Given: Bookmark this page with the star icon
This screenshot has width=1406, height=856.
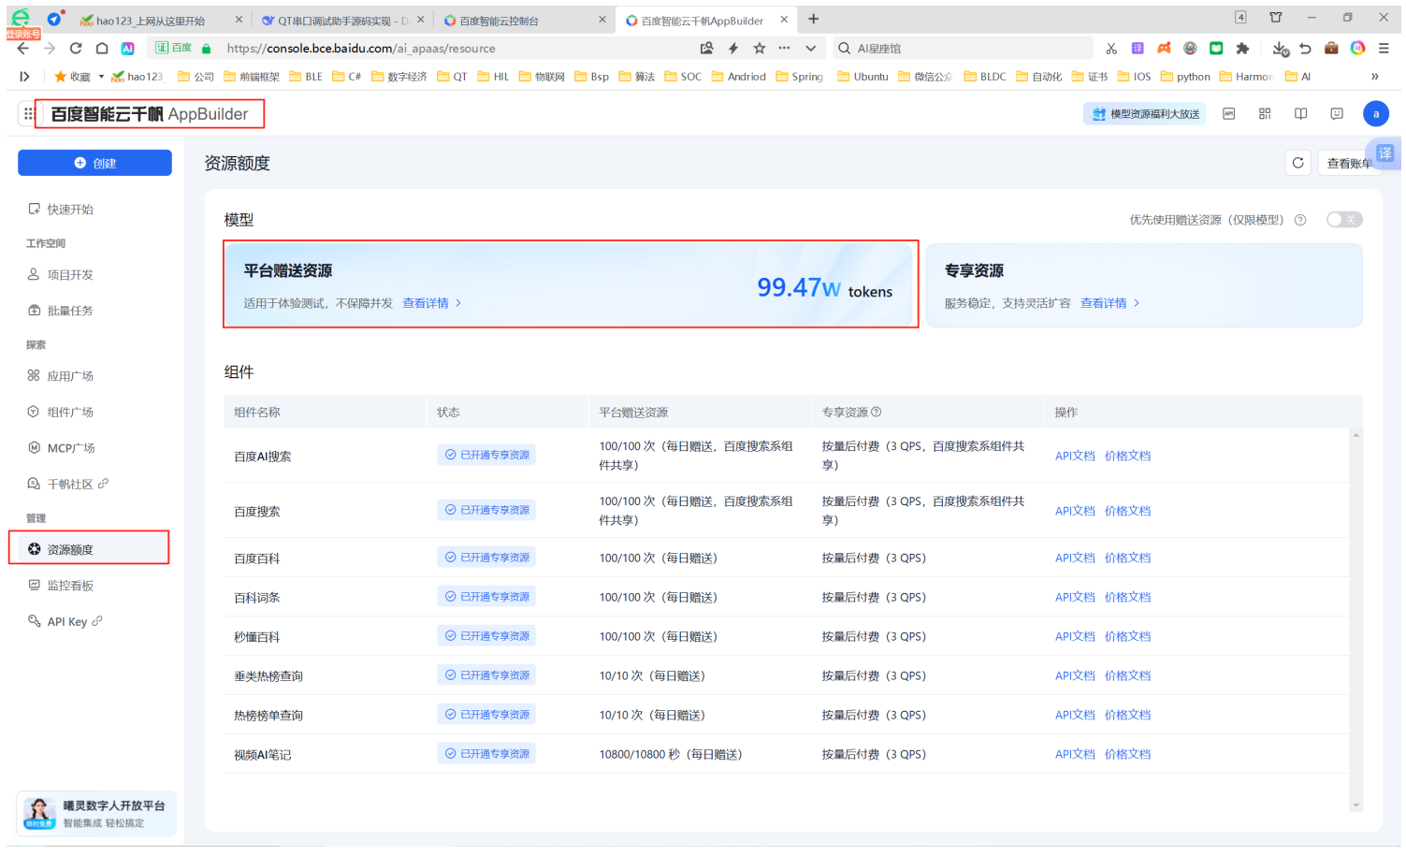Looking at the screenshot, I should coord(760,49).
